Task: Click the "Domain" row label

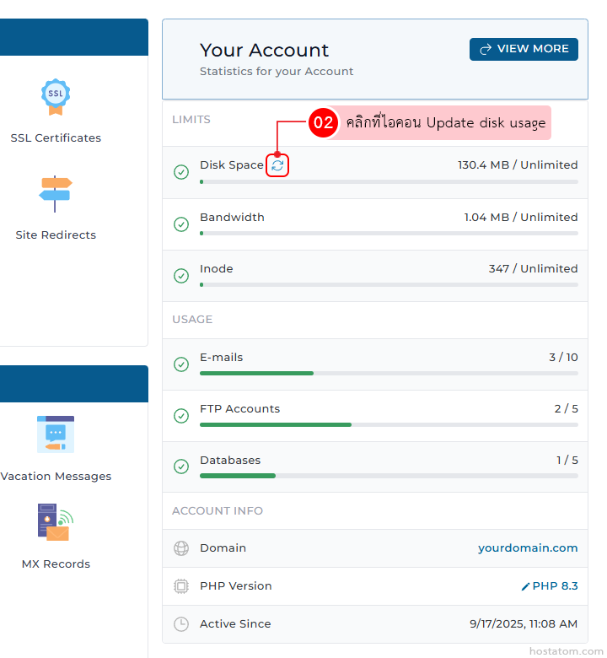Action: [x=223, y=548]
